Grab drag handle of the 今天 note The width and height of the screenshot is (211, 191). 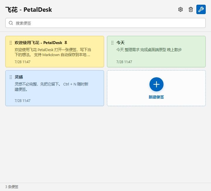click(x=112, y=43)
